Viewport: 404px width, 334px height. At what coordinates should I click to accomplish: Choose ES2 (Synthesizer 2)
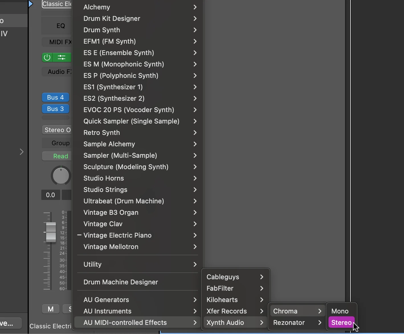coord(138,98)
